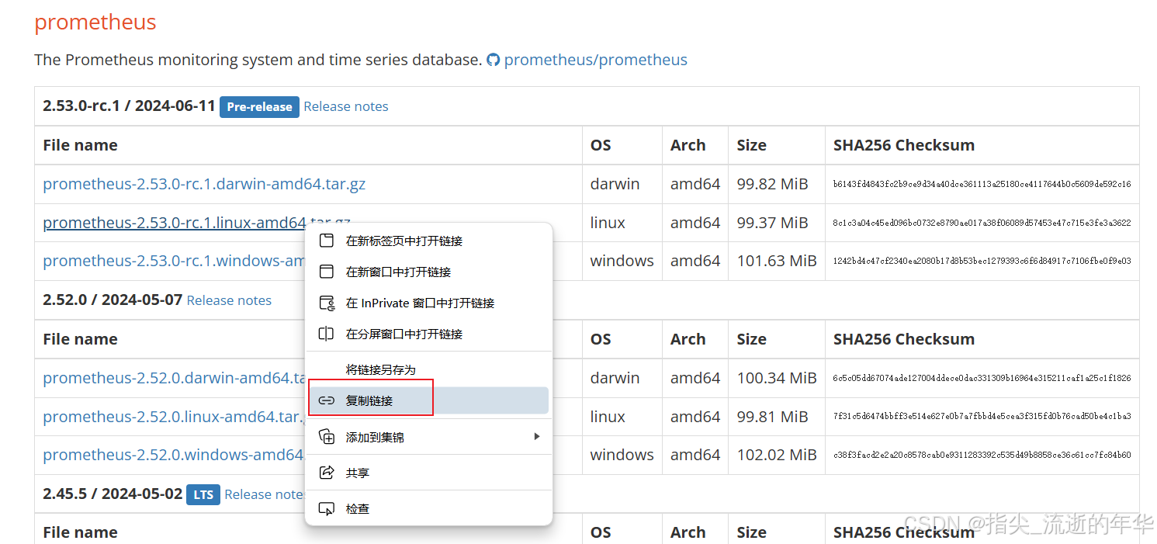Click the 100.34 MiB size cell
1157x544 pixels.
point(777,378)
